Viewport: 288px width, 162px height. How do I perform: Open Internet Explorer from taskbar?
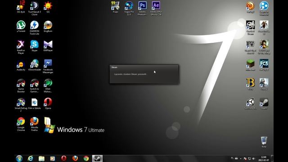point(30,158)
